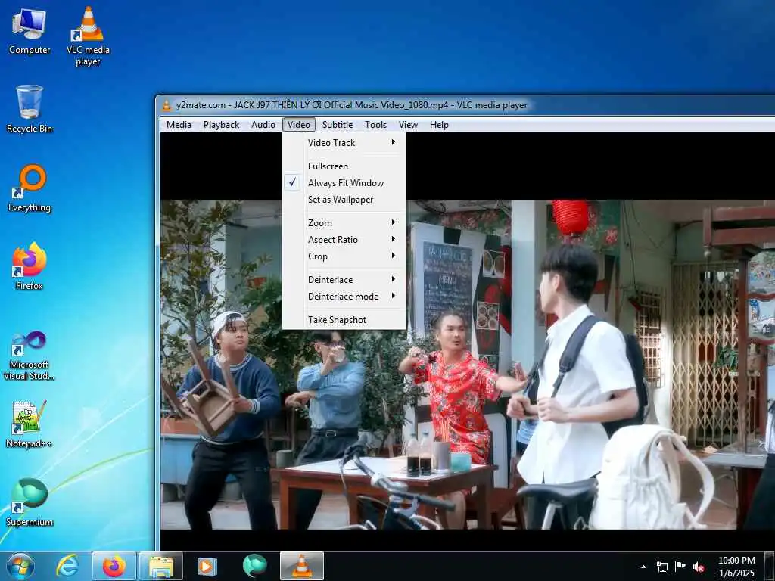Open the Playback menu
Image resolution: width=775 pixels, height=581 pixels.
pos(222,125)
